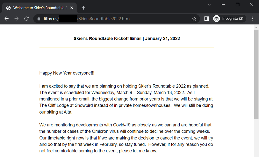Maximize the browser window
This screenshot has height=157, width=259.
(x=237, y=5)
